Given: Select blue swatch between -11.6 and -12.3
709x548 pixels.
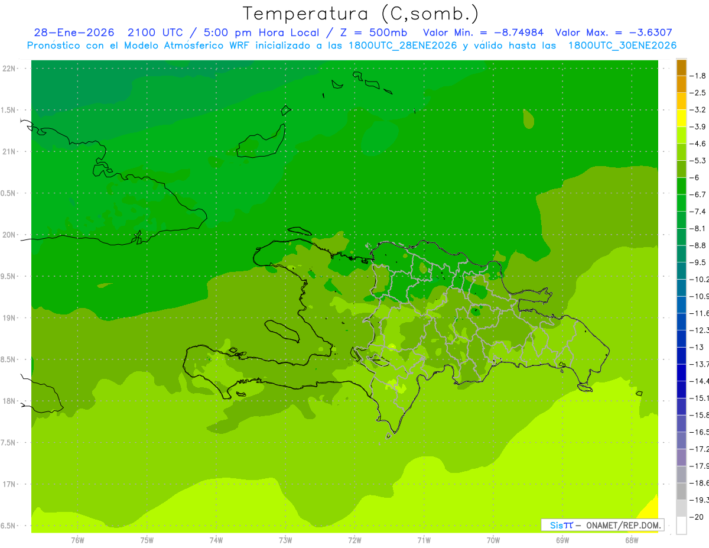Looking at the screenshot, I should coord(681,322).
